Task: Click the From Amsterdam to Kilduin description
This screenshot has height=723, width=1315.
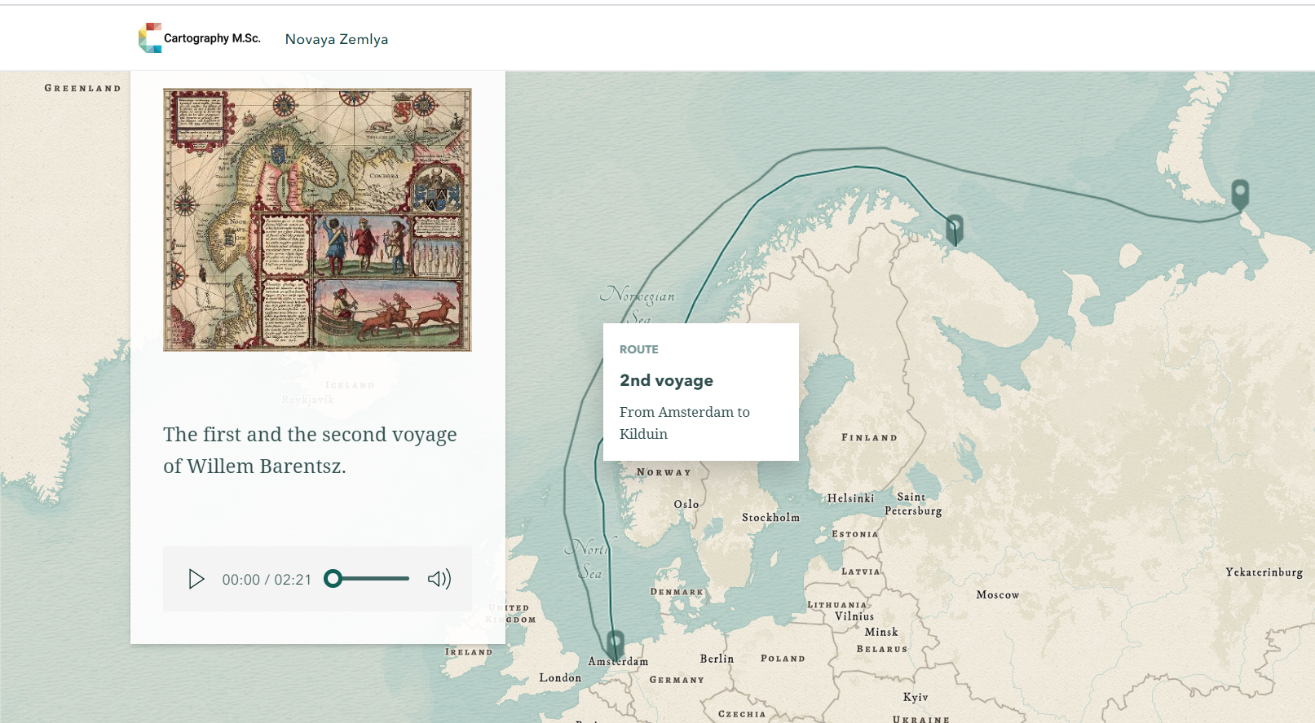Action: [x=685, y=423]
